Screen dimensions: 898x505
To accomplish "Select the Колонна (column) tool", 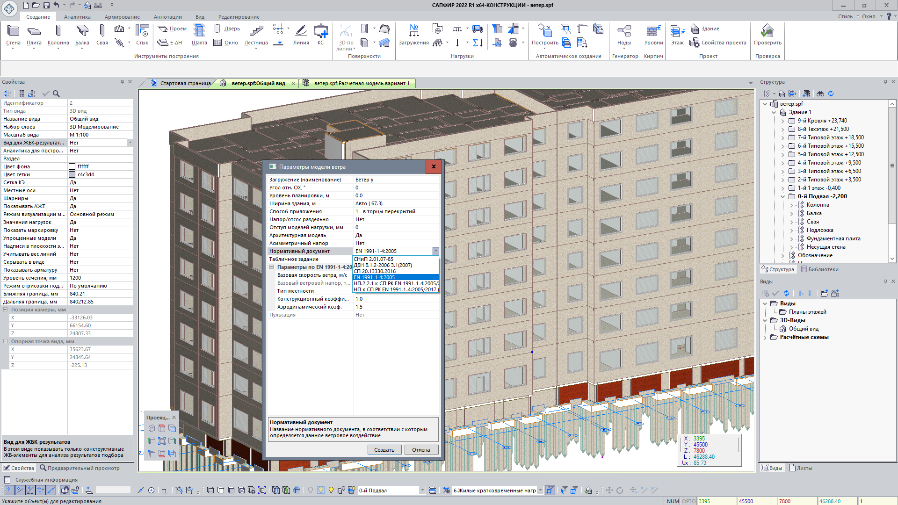I will click(x=58, y=32).
